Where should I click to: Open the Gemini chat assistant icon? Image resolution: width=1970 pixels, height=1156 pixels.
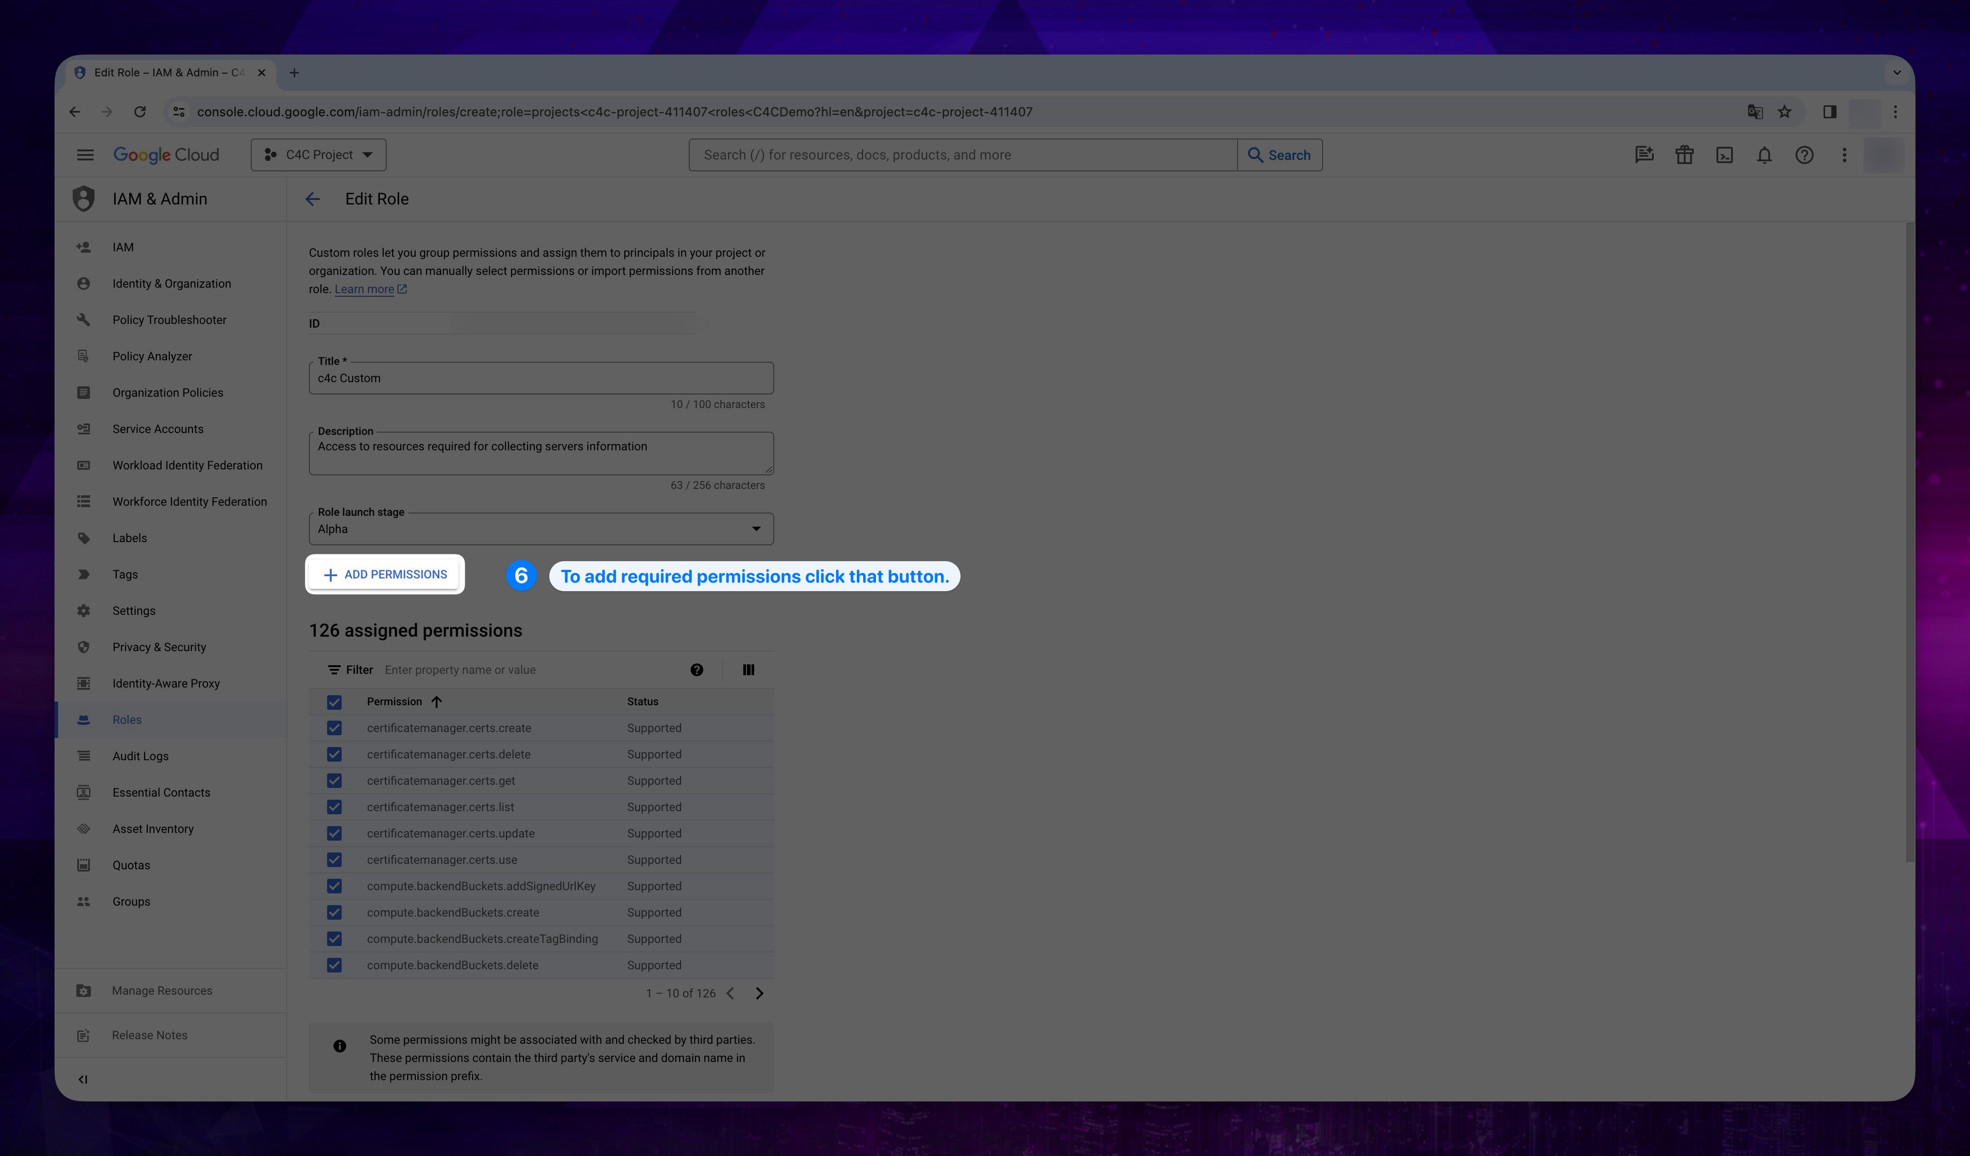coord(1644,155)
